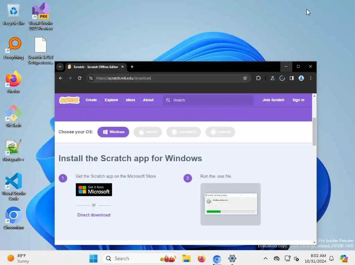The height and width of the screenshot is (265, 355).
Task: Open the Notepad++ desktop shortcut
Action: point(14,150)
